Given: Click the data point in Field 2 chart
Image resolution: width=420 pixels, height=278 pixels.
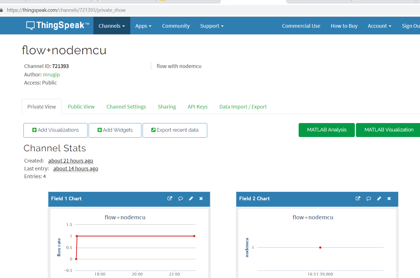Looking at the screenshot, I should coord(320,248).
